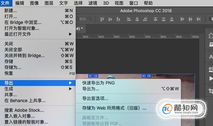Viewport: 213px width, 126px height.
Task: Click align vertical centers icon
Action: 110,19
